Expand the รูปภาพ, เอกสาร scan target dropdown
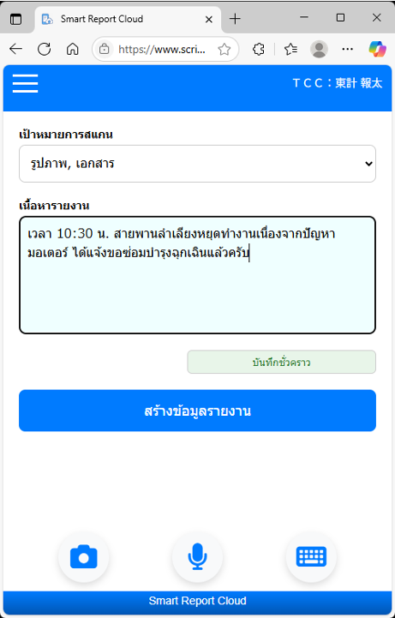This screenshot has width=395, height=618. point(197,164)
